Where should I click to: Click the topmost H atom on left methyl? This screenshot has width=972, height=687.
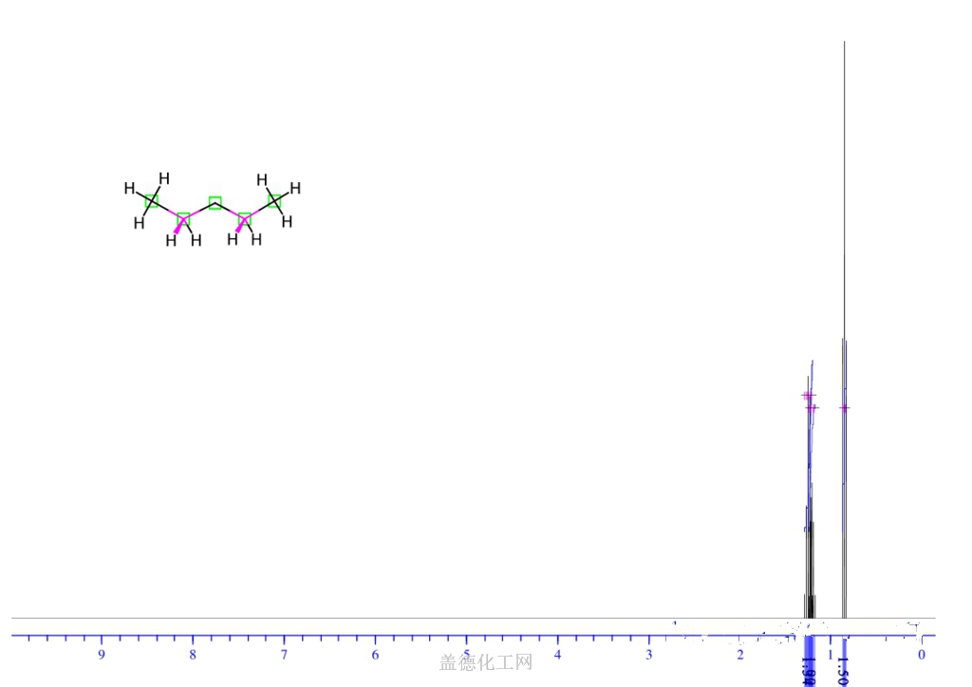tap(164, 177)
